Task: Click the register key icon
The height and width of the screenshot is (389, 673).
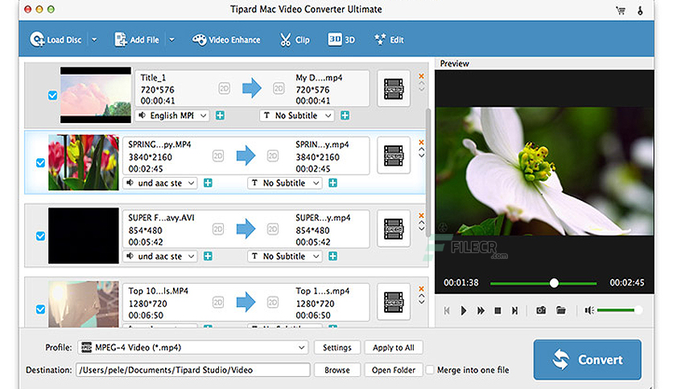Action: [640, 10]
